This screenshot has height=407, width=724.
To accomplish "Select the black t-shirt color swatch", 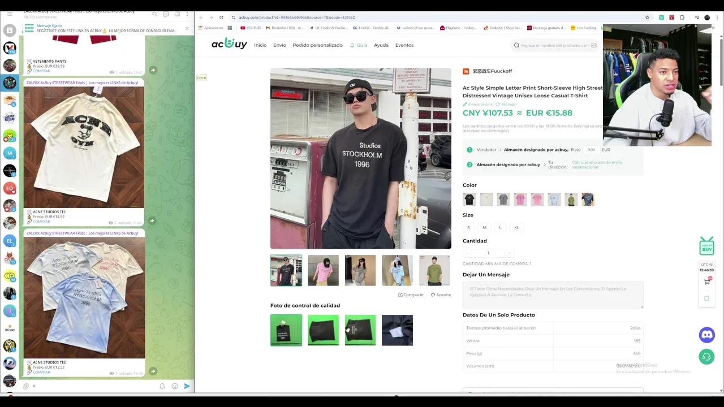I will coord(469,199).
